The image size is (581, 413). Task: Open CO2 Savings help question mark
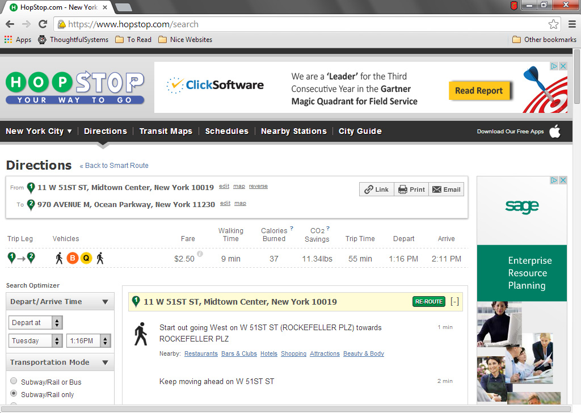[328, 228]
